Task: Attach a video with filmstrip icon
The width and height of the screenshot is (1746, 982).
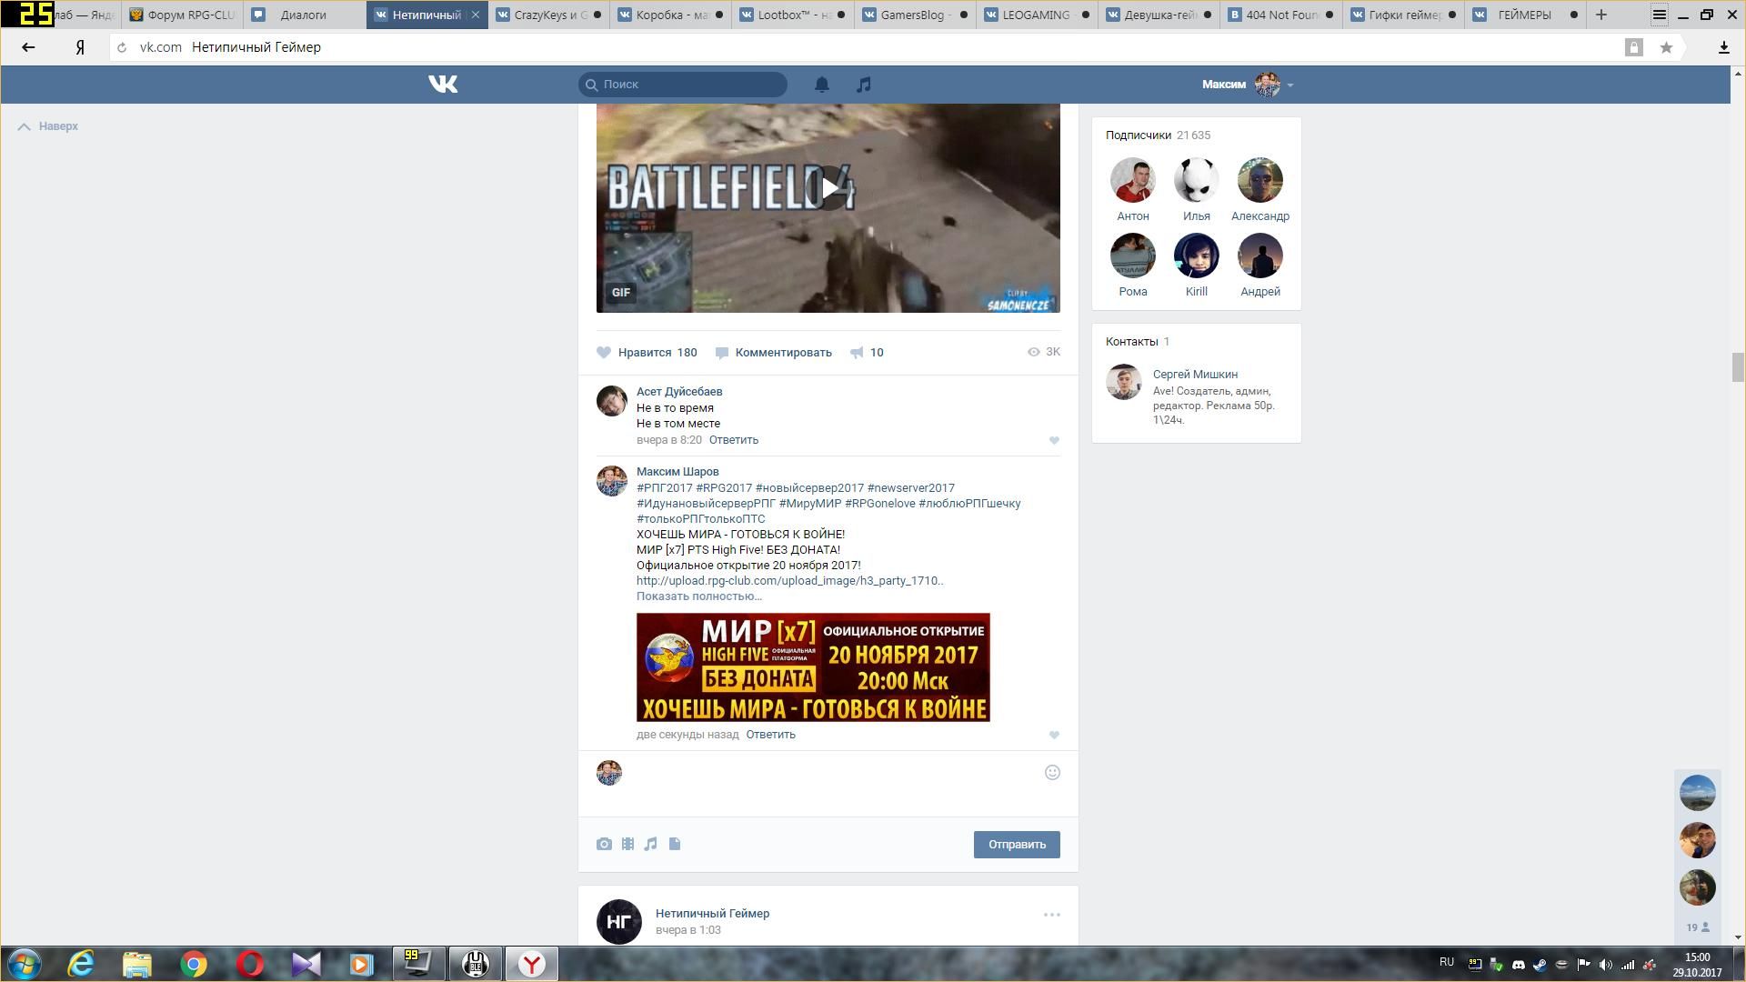Action: 627,845
